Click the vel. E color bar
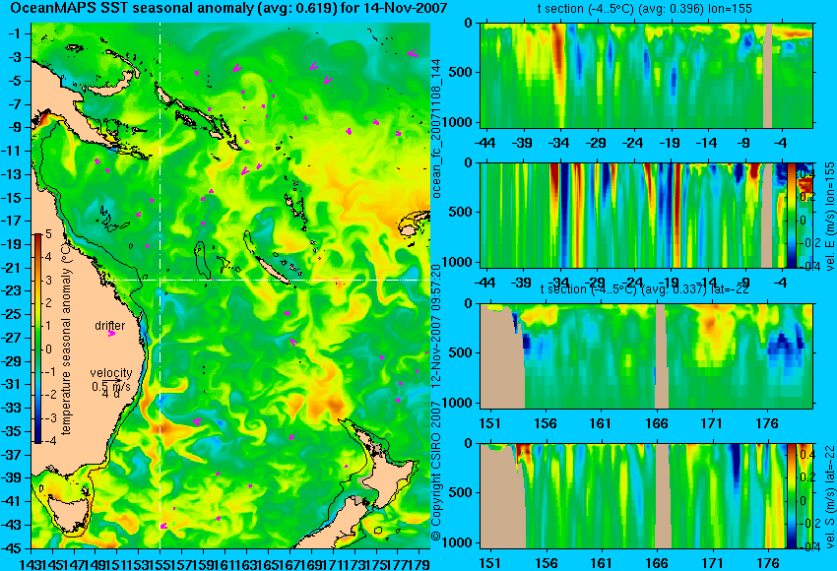Image resolution: width=837 pixels, height=571 pixels. coord(791,215)
